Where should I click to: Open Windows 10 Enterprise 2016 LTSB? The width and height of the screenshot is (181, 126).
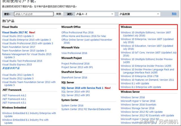coord(139,76)
